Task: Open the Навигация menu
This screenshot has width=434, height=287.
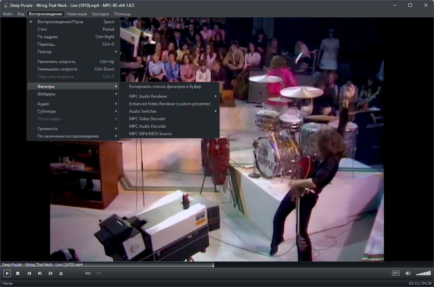Action: point(77,14)
